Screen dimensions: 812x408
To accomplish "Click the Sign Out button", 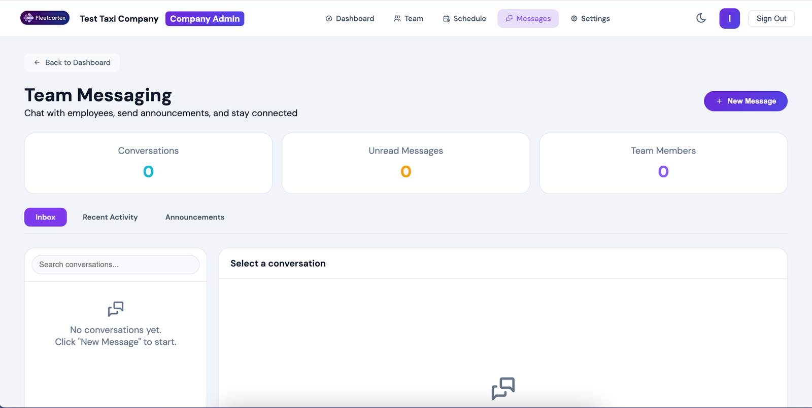I will click(x=771, y=19).
